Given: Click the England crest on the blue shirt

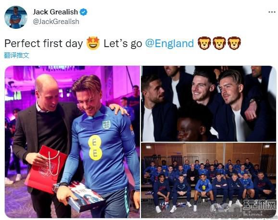Looking at the screenshot, I should [x=106, y=124].
